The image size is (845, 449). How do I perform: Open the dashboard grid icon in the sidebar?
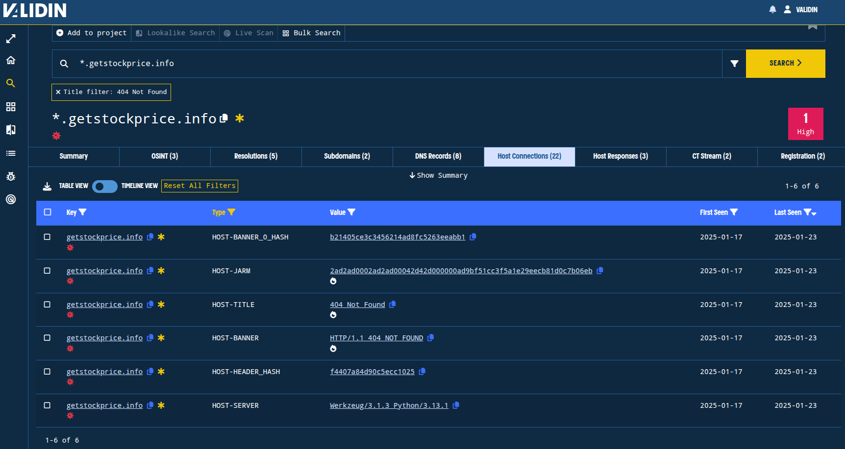[x=11, y=107]
